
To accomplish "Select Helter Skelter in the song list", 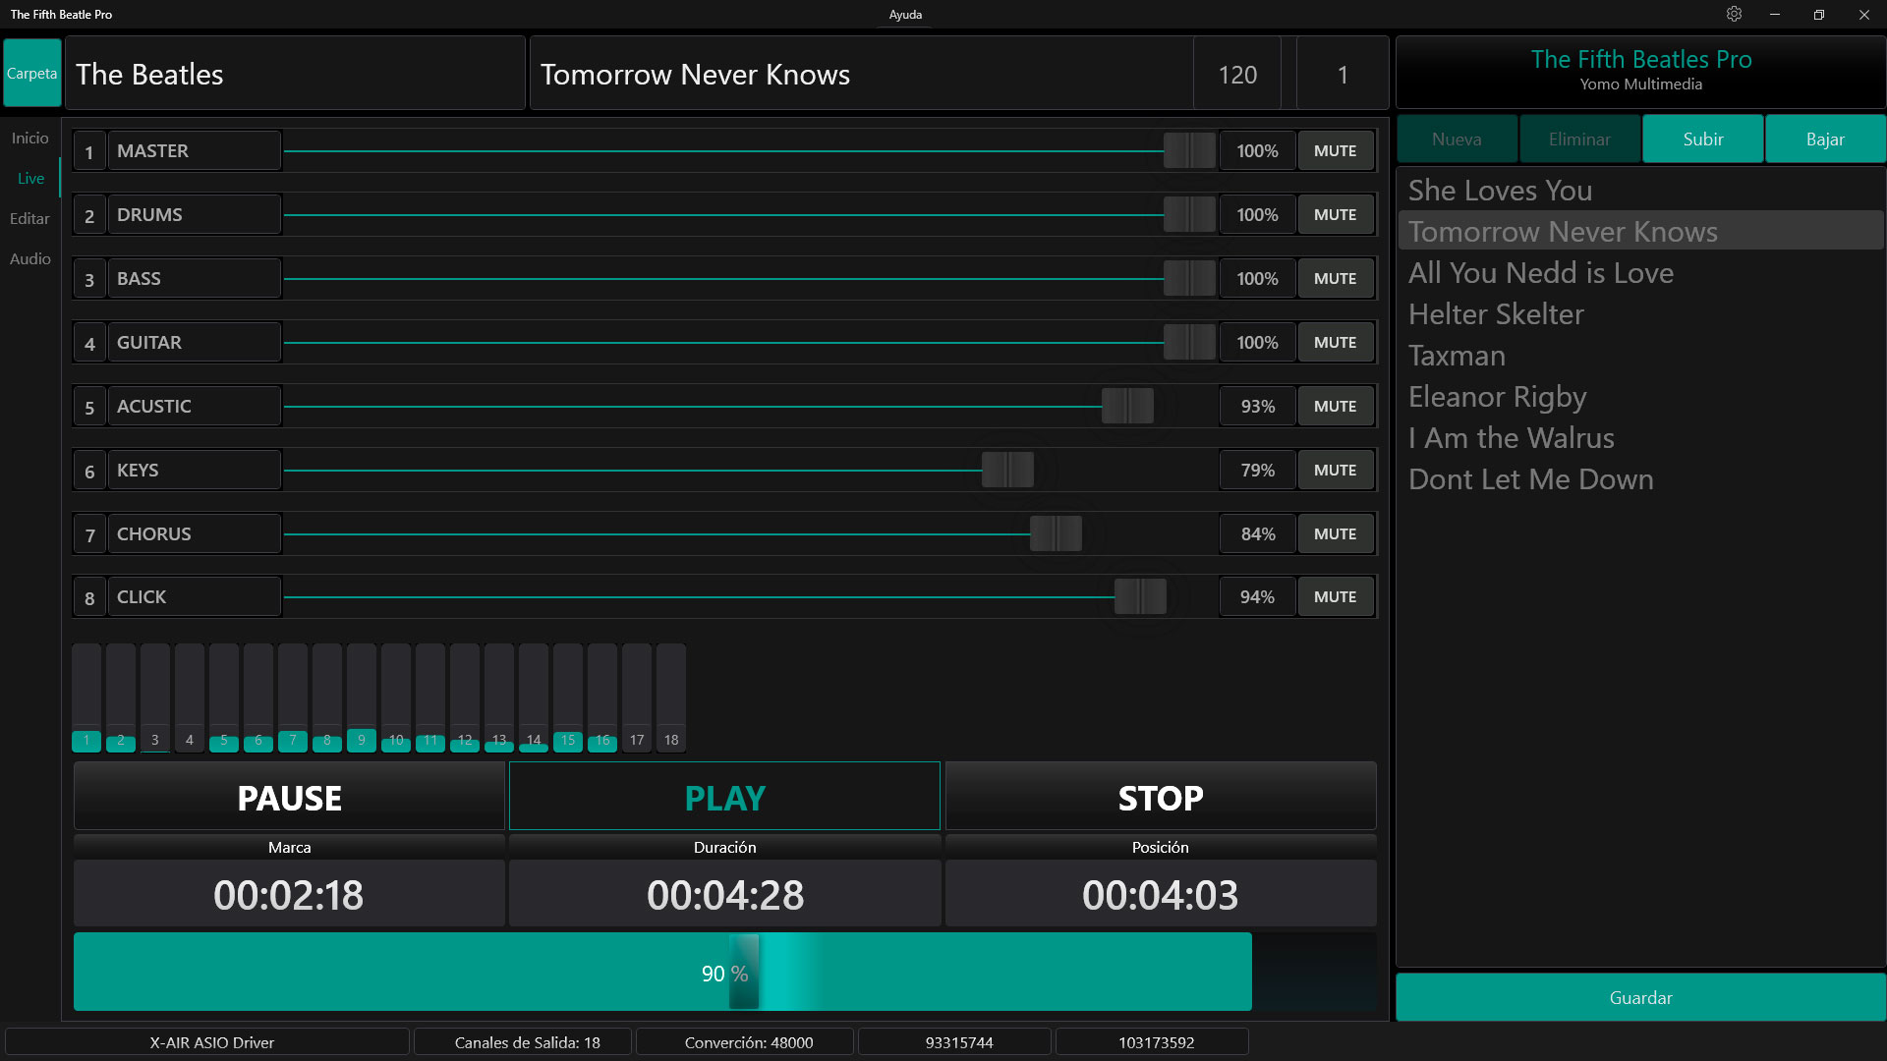I will 1496,314.
